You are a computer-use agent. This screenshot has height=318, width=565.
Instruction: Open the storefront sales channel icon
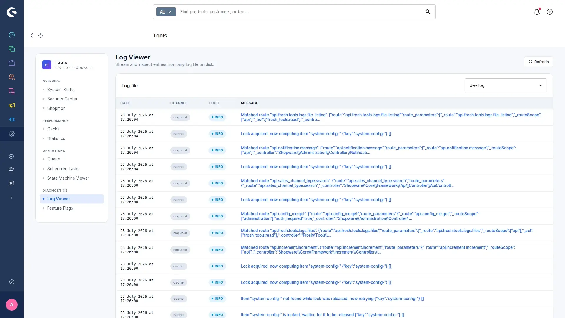tap(11, 183)
